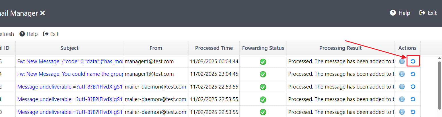This screenshot has height=117, width=442.
Task: Click the Processing Result column header
Action: click(340, 48)
